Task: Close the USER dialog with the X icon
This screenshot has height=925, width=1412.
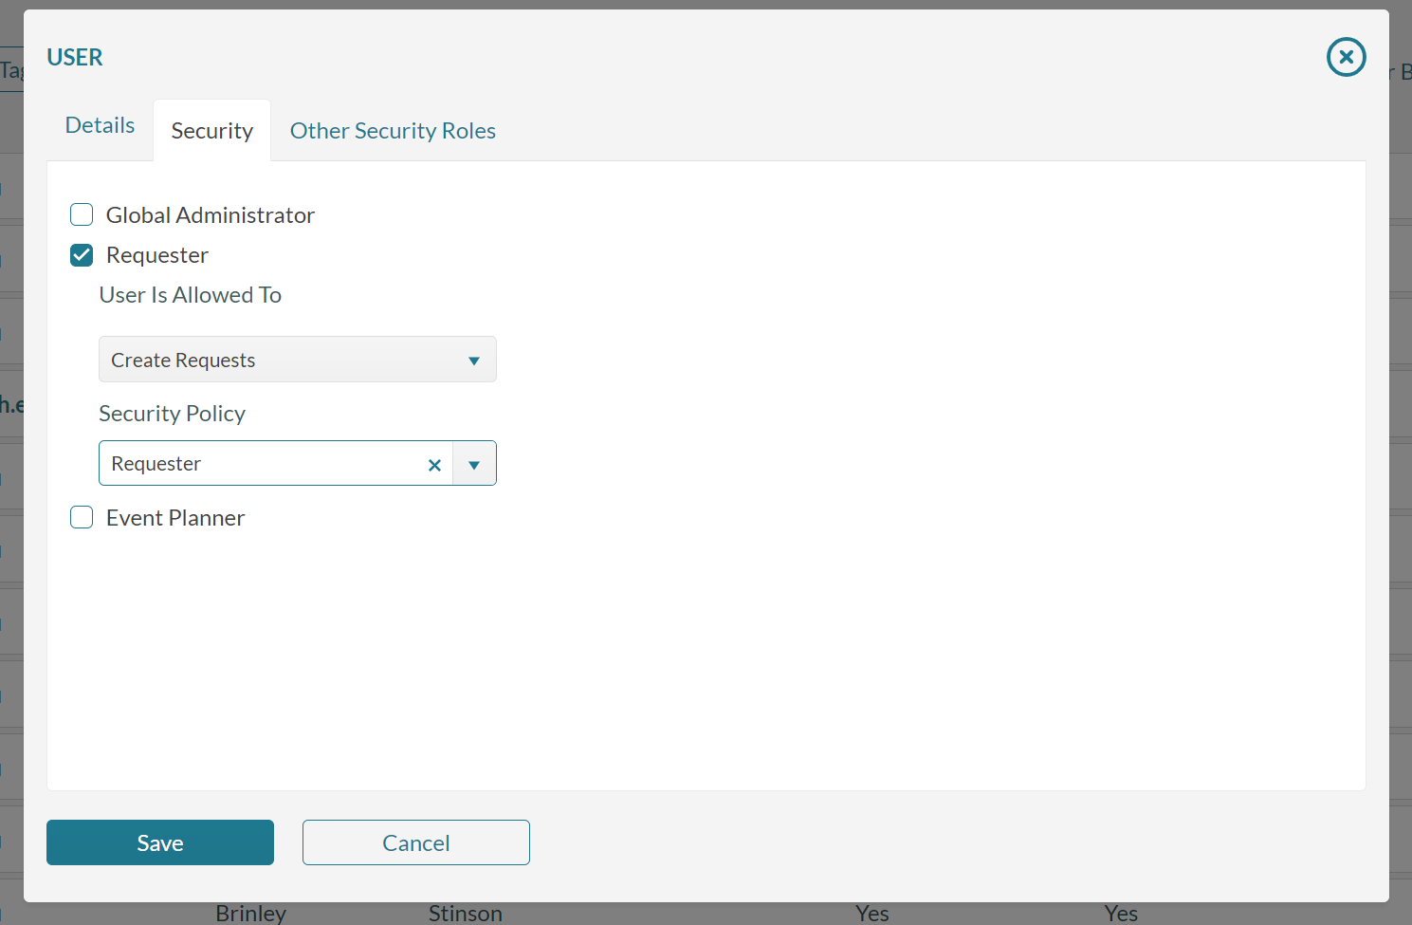Action: [1346, 57]
